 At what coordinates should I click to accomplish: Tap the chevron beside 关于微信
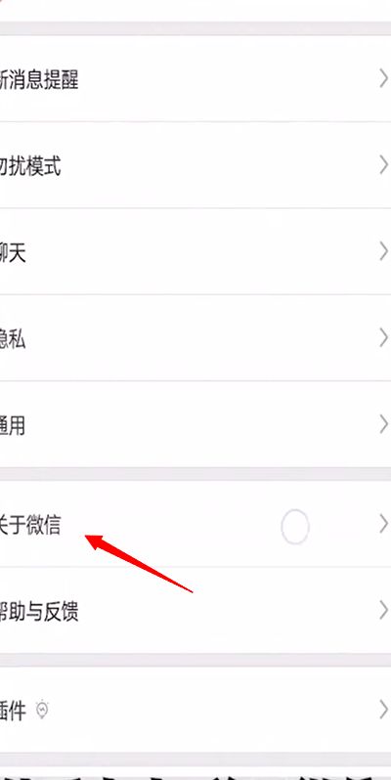pyautogui.click(x=383, y=524)
